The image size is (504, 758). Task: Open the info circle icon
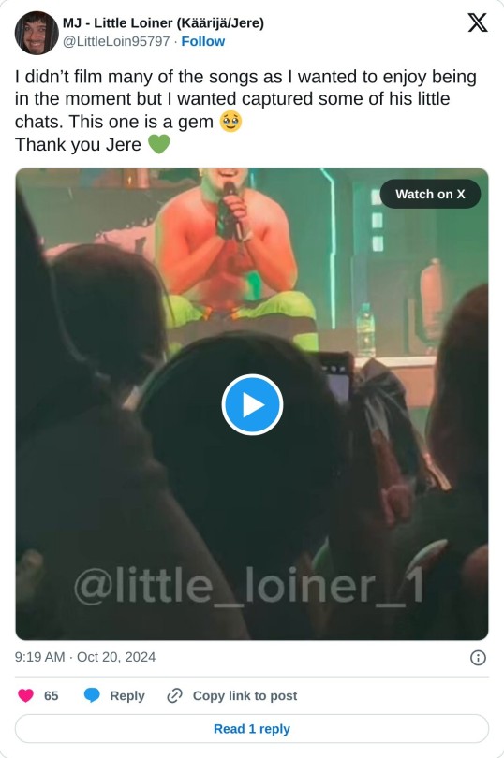click(x=478, y=658)
